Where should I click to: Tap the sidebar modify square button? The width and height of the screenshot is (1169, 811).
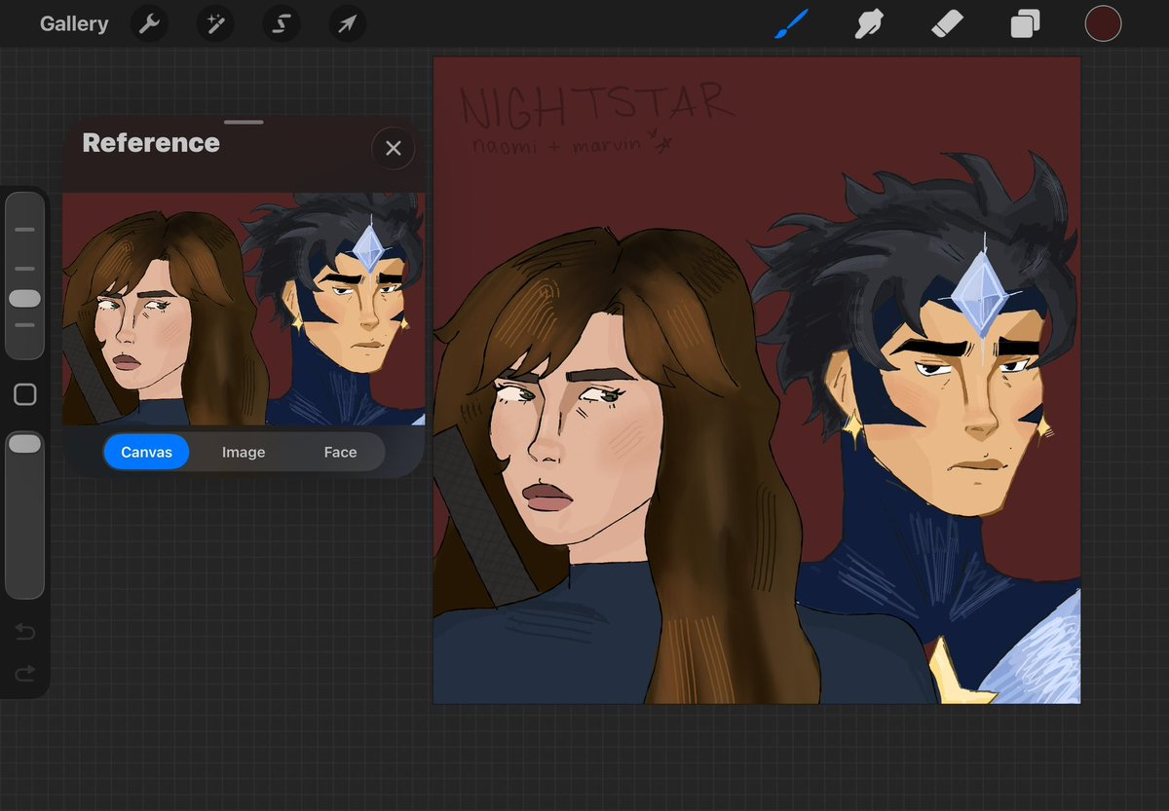click(25, 394)
